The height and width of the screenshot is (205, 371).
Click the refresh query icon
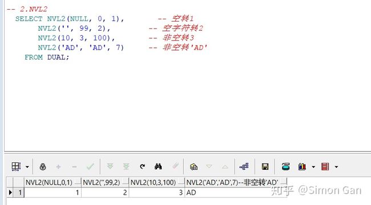(x=142, y=167)
